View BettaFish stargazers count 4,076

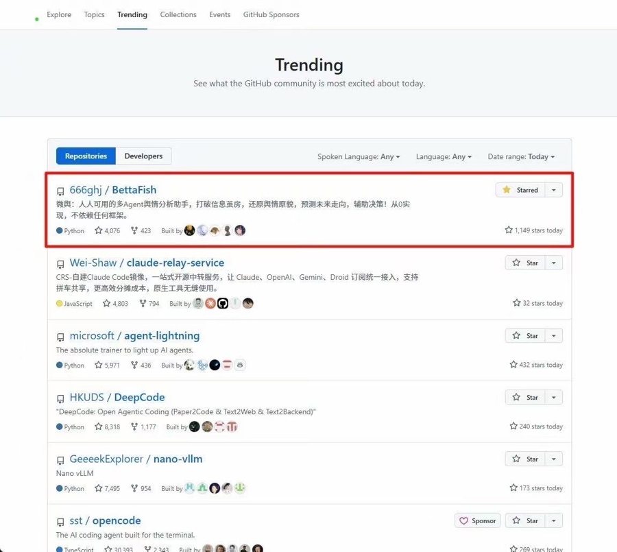coord(108,230)
